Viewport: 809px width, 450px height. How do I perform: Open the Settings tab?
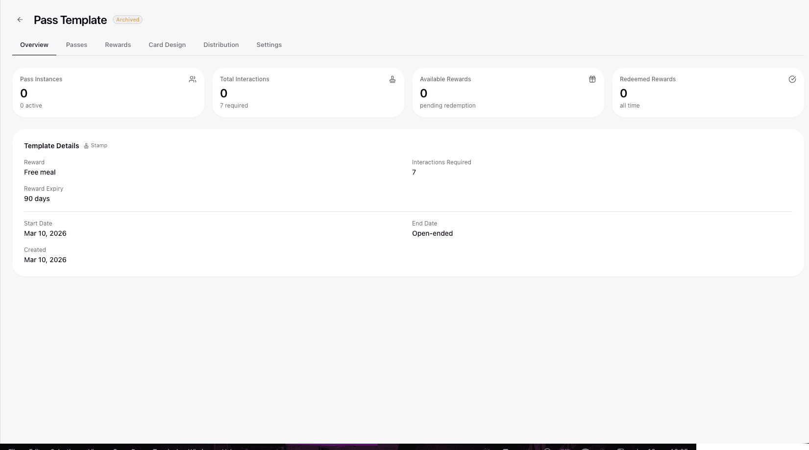coord(269,45)
